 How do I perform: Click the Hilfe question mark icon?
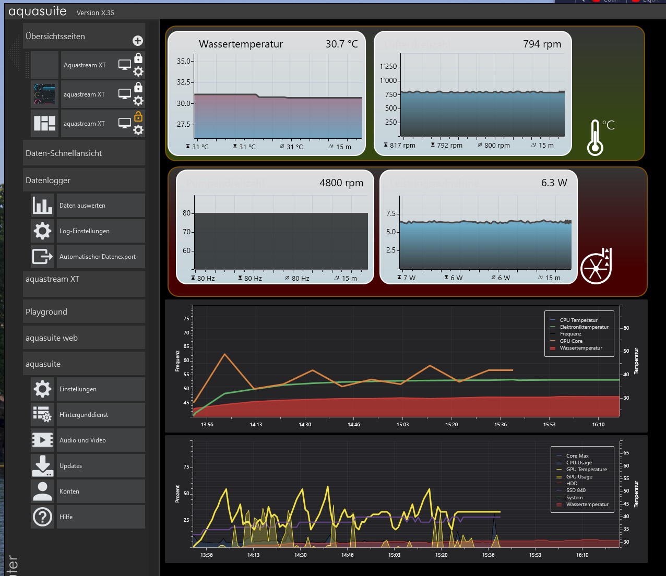[x=42, y=517]
